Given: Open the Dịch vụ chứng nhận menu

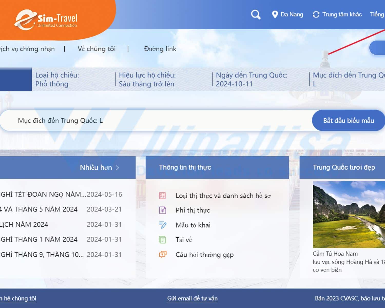Looking at the screenshot, I should coord(28,49).
